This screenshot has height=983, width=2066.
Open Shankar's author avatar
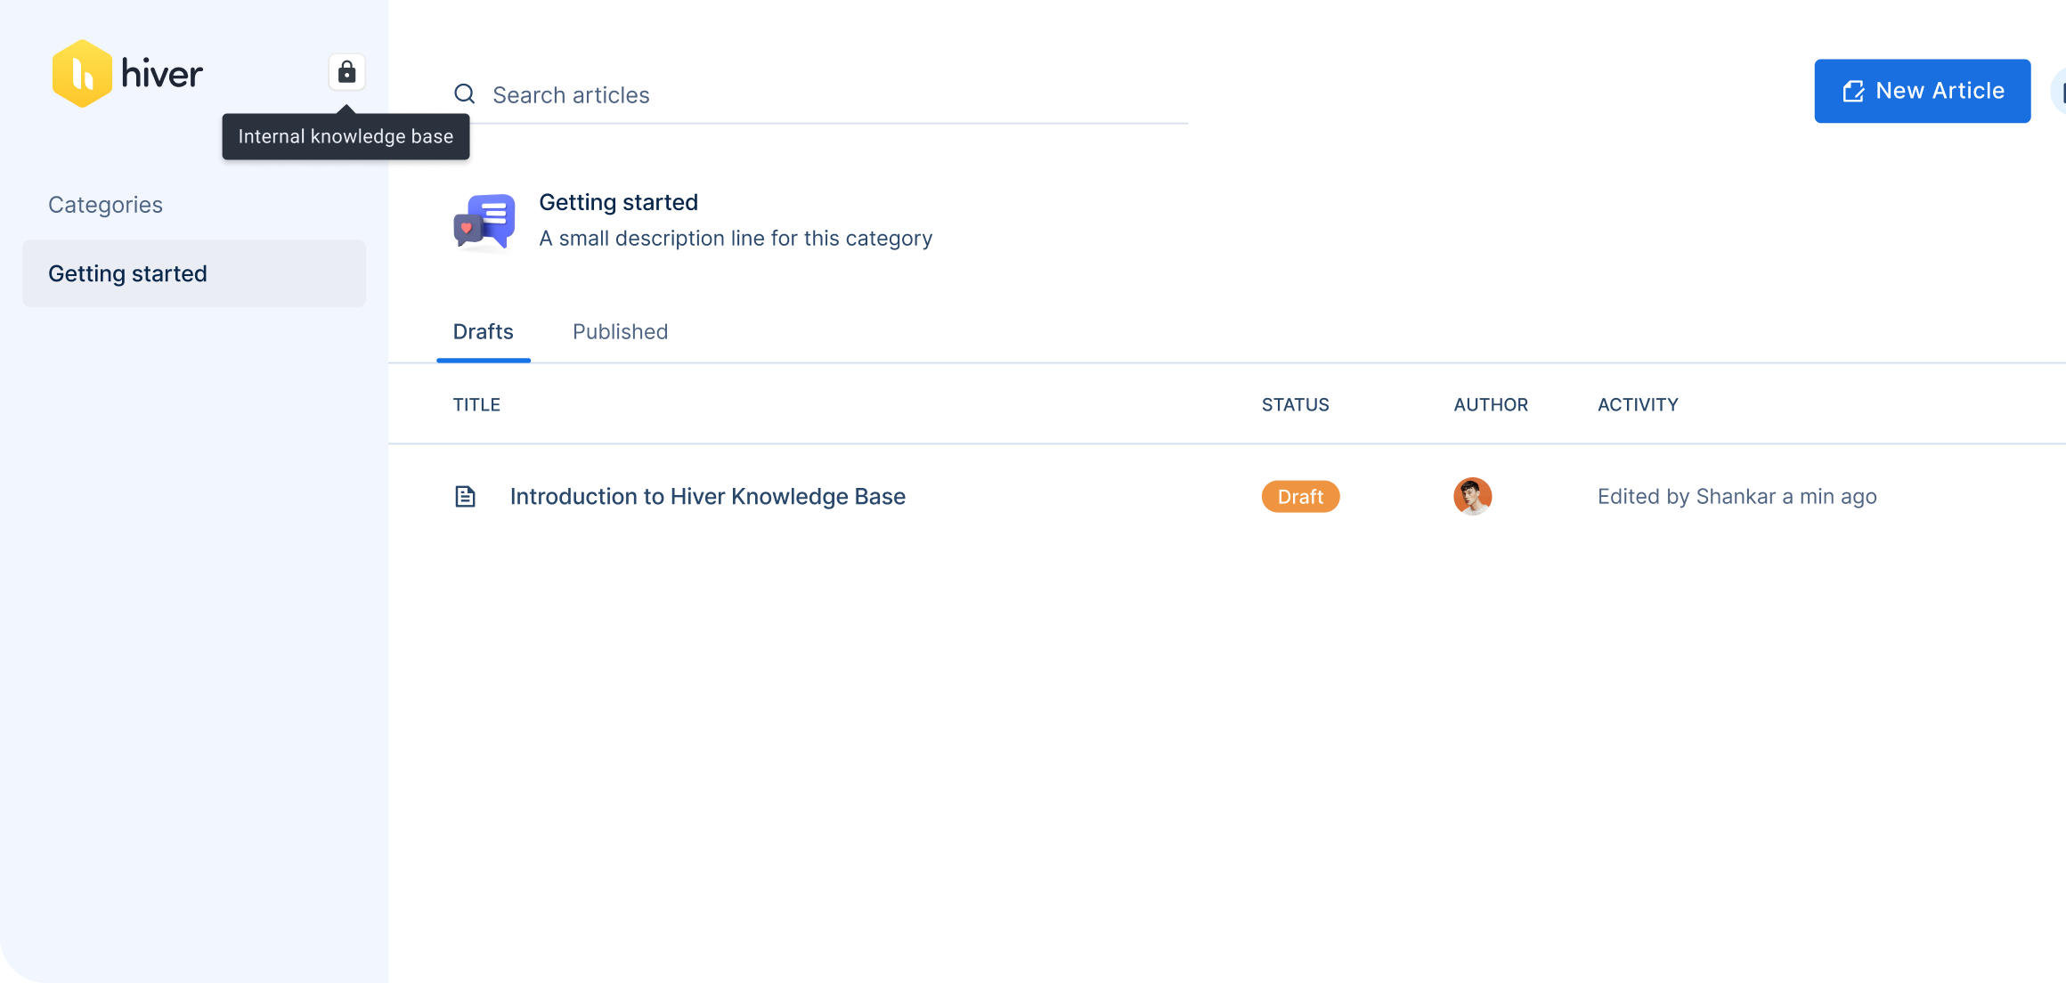[1472, 496]
